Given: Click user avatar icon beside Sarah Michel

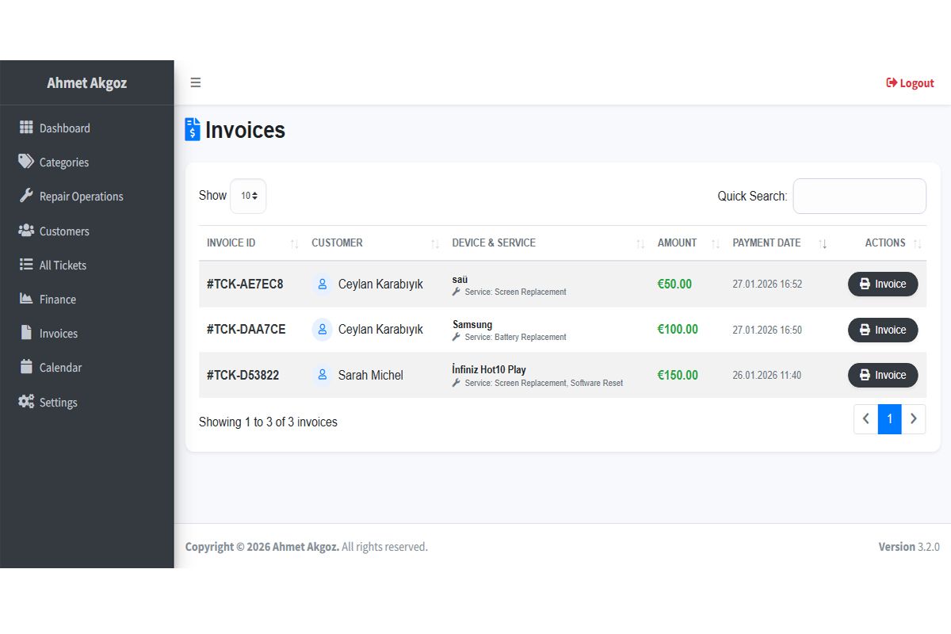Looking at the screenshot, I should pos(322,375).
